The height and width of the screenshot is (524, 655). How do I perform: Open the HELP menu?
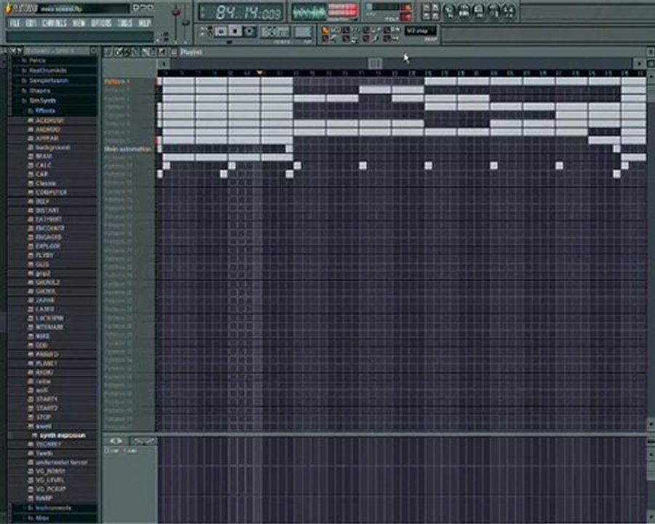(145, 23)
